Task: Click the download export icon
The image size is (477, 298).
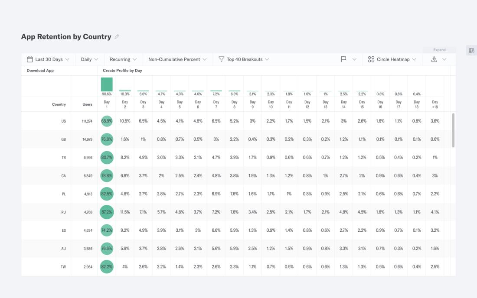Action: coord(434,59)
